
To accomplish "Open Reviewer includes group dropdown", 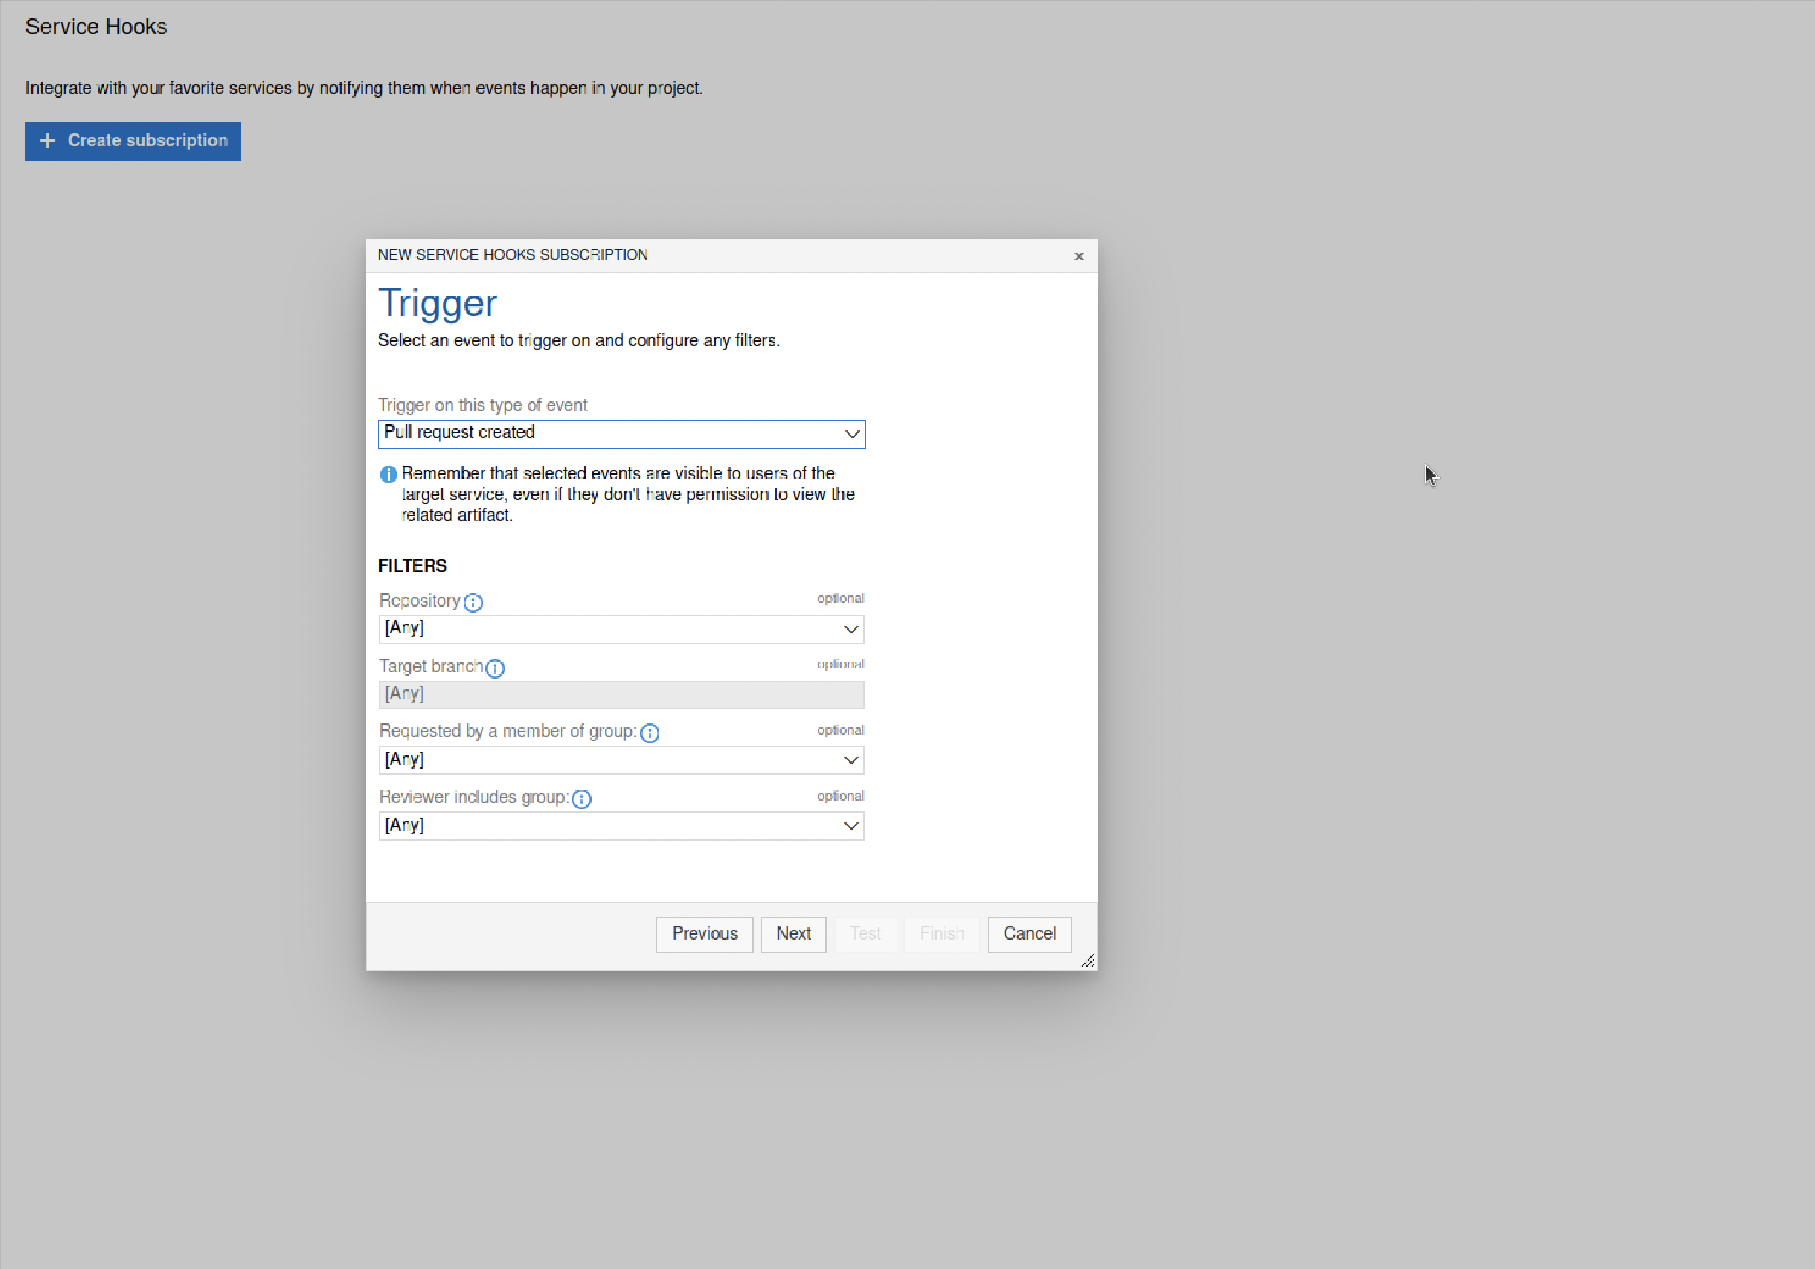I will click(621, 826).
